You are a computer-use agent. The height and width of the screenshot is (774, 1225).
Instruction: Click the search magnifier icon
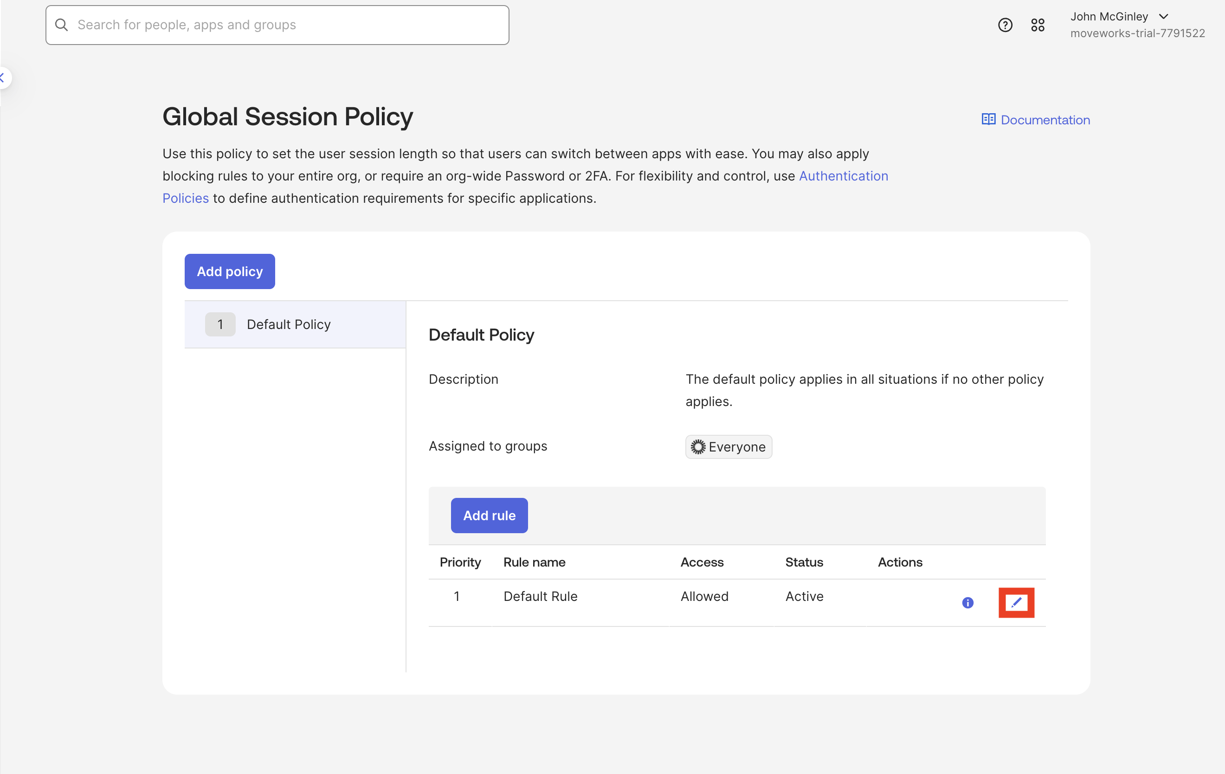(x=62, y=25)
